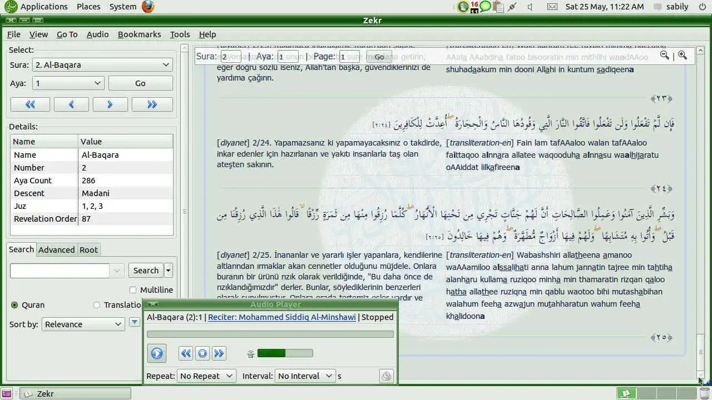Go to next sura with double-right arrow
This screenshot has width=712, height=400.
pos(152,104)
